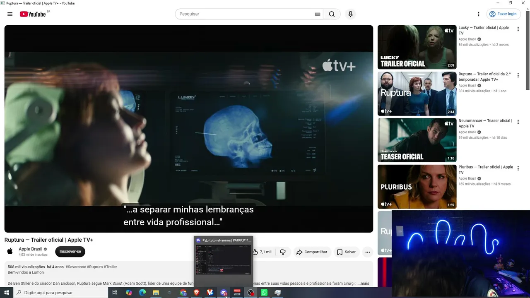
Task: Open 'Neuromancer — Teaser oficial' video title
Action: (485, 123)
